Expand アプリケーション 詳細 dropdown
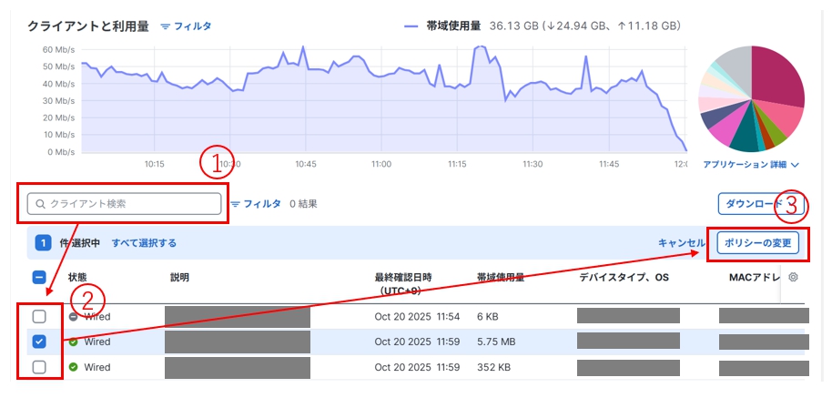 tap(751, 166)
